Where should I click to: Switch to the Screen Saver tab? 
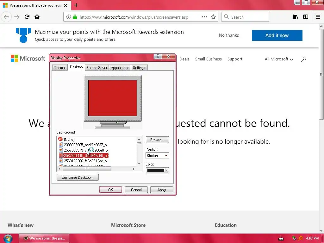pyautogui.click(x=97, y=68)
